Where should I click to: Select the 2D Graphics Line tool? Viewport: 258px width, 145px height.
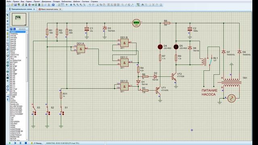point(8,59)
